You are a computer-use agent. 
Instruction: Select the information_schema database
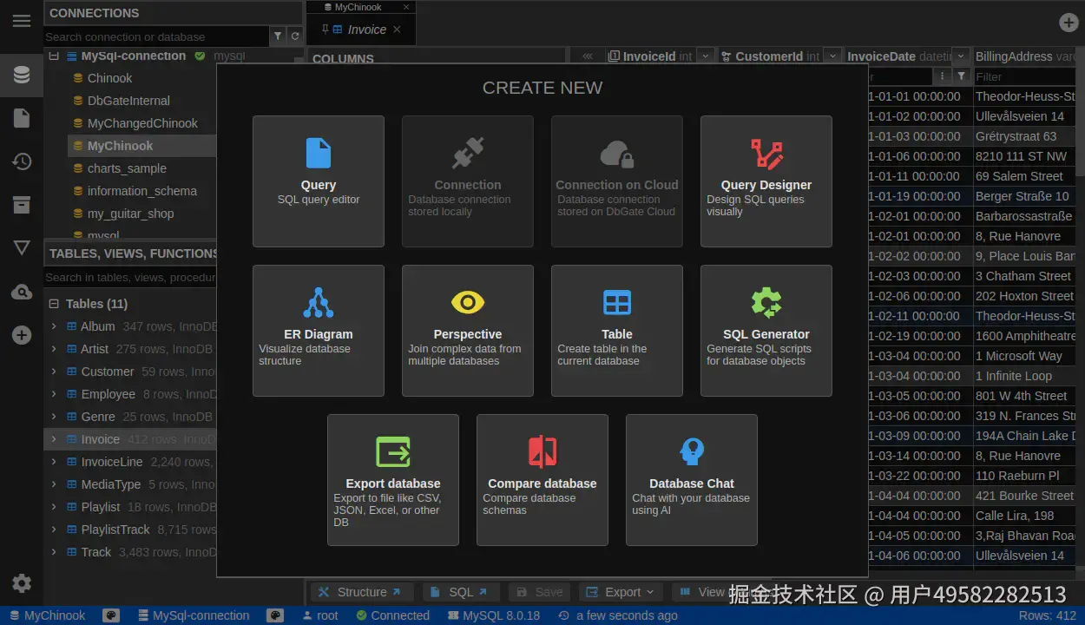(x=141, y=191)
